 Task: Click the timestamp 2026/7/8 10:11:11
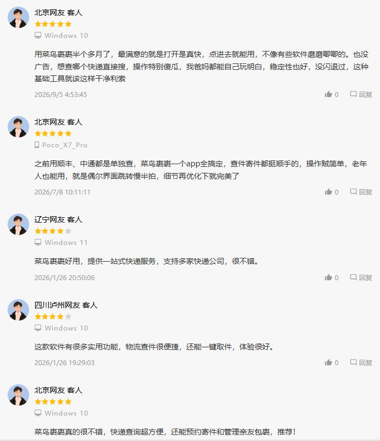[62, 192]
